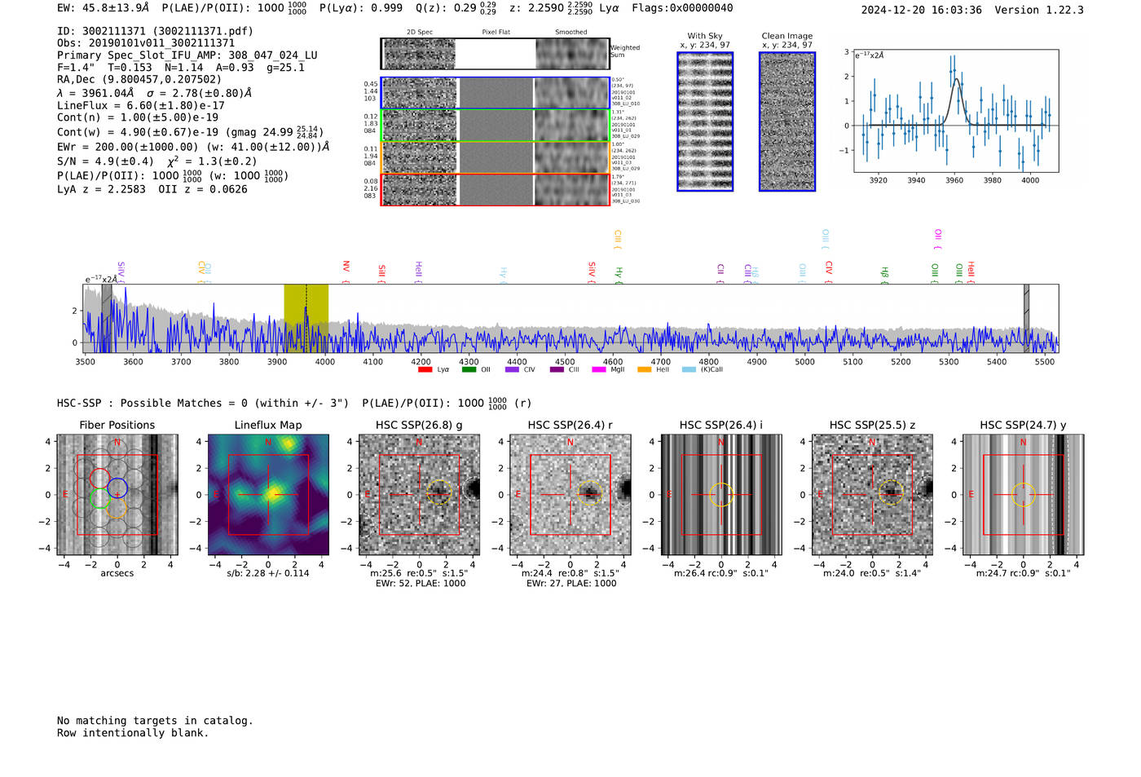1141x777 pixels.
Task: Click the Primary Spec_Slot_IFU_AMP line
Action: [187, 55]
